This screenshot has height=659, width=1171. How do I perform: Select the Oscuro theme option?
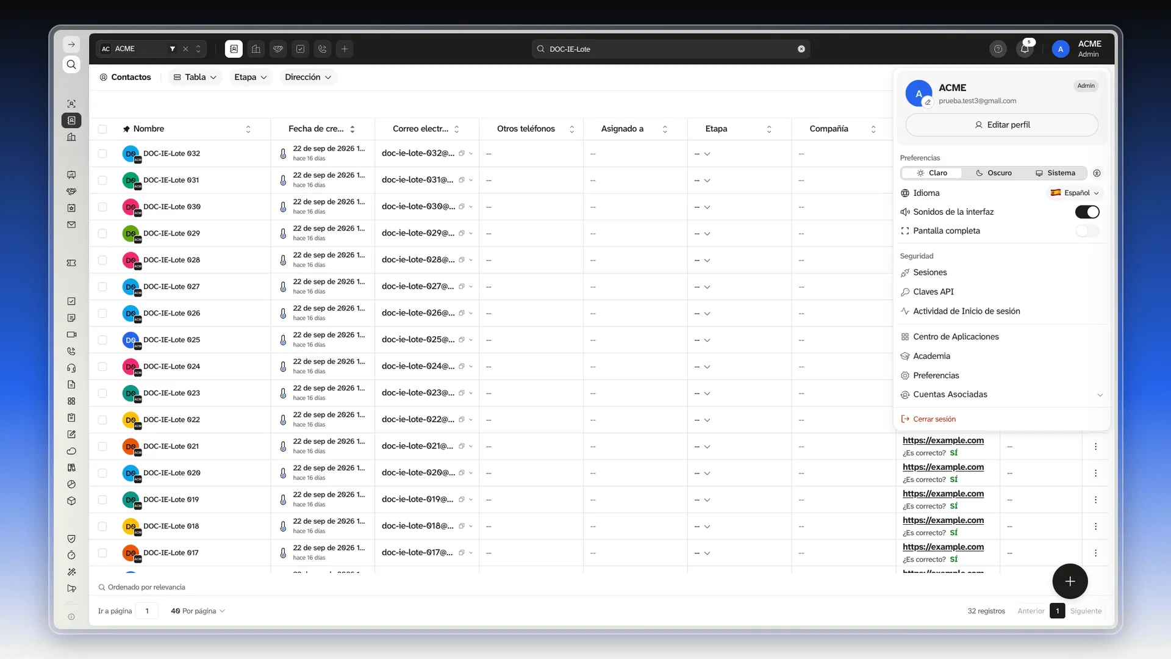[994, 173]
